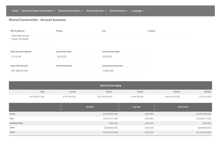Open Rental and Sales Information dropdown

pyautogui.click(x=38, y=11)
